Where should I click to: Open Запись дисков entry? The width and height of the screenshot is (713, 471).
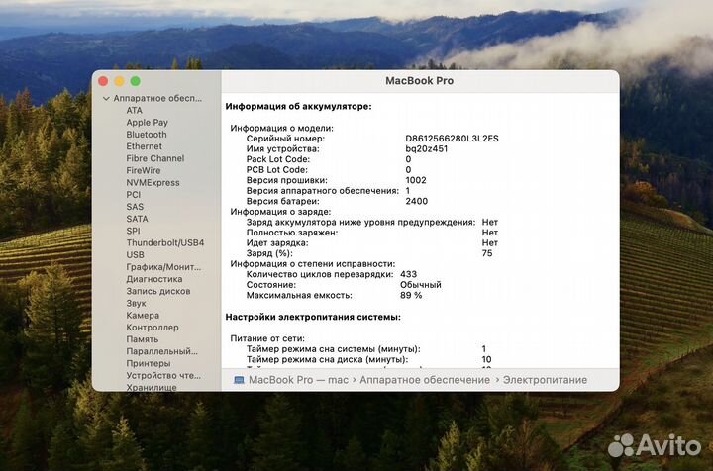[x=158, y=291]
